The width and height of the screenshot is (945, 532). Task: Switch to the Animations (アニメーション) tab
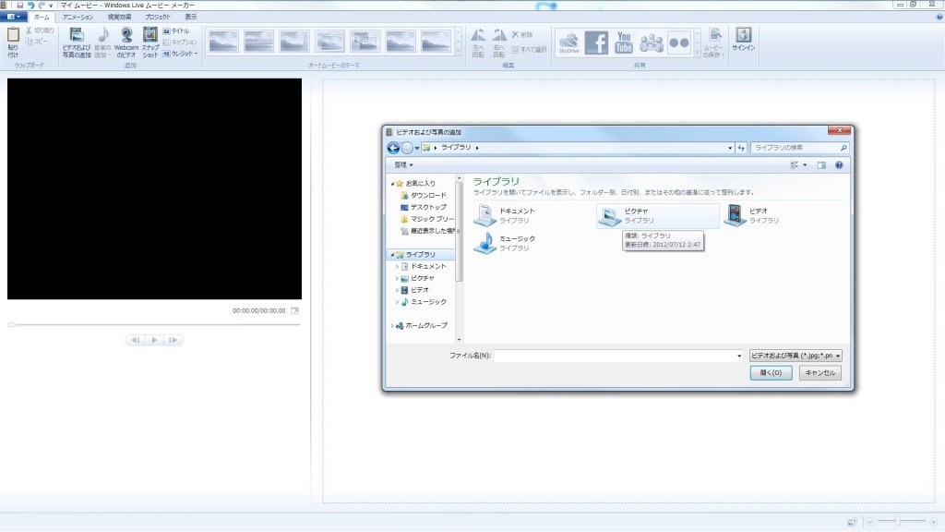point(78,17)
